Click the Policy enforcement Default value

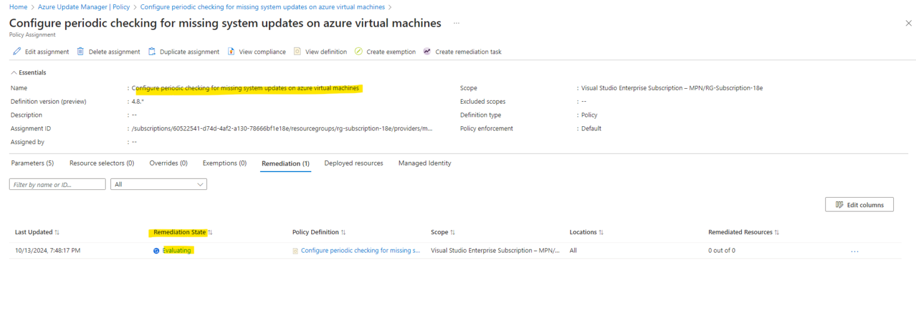591,129
